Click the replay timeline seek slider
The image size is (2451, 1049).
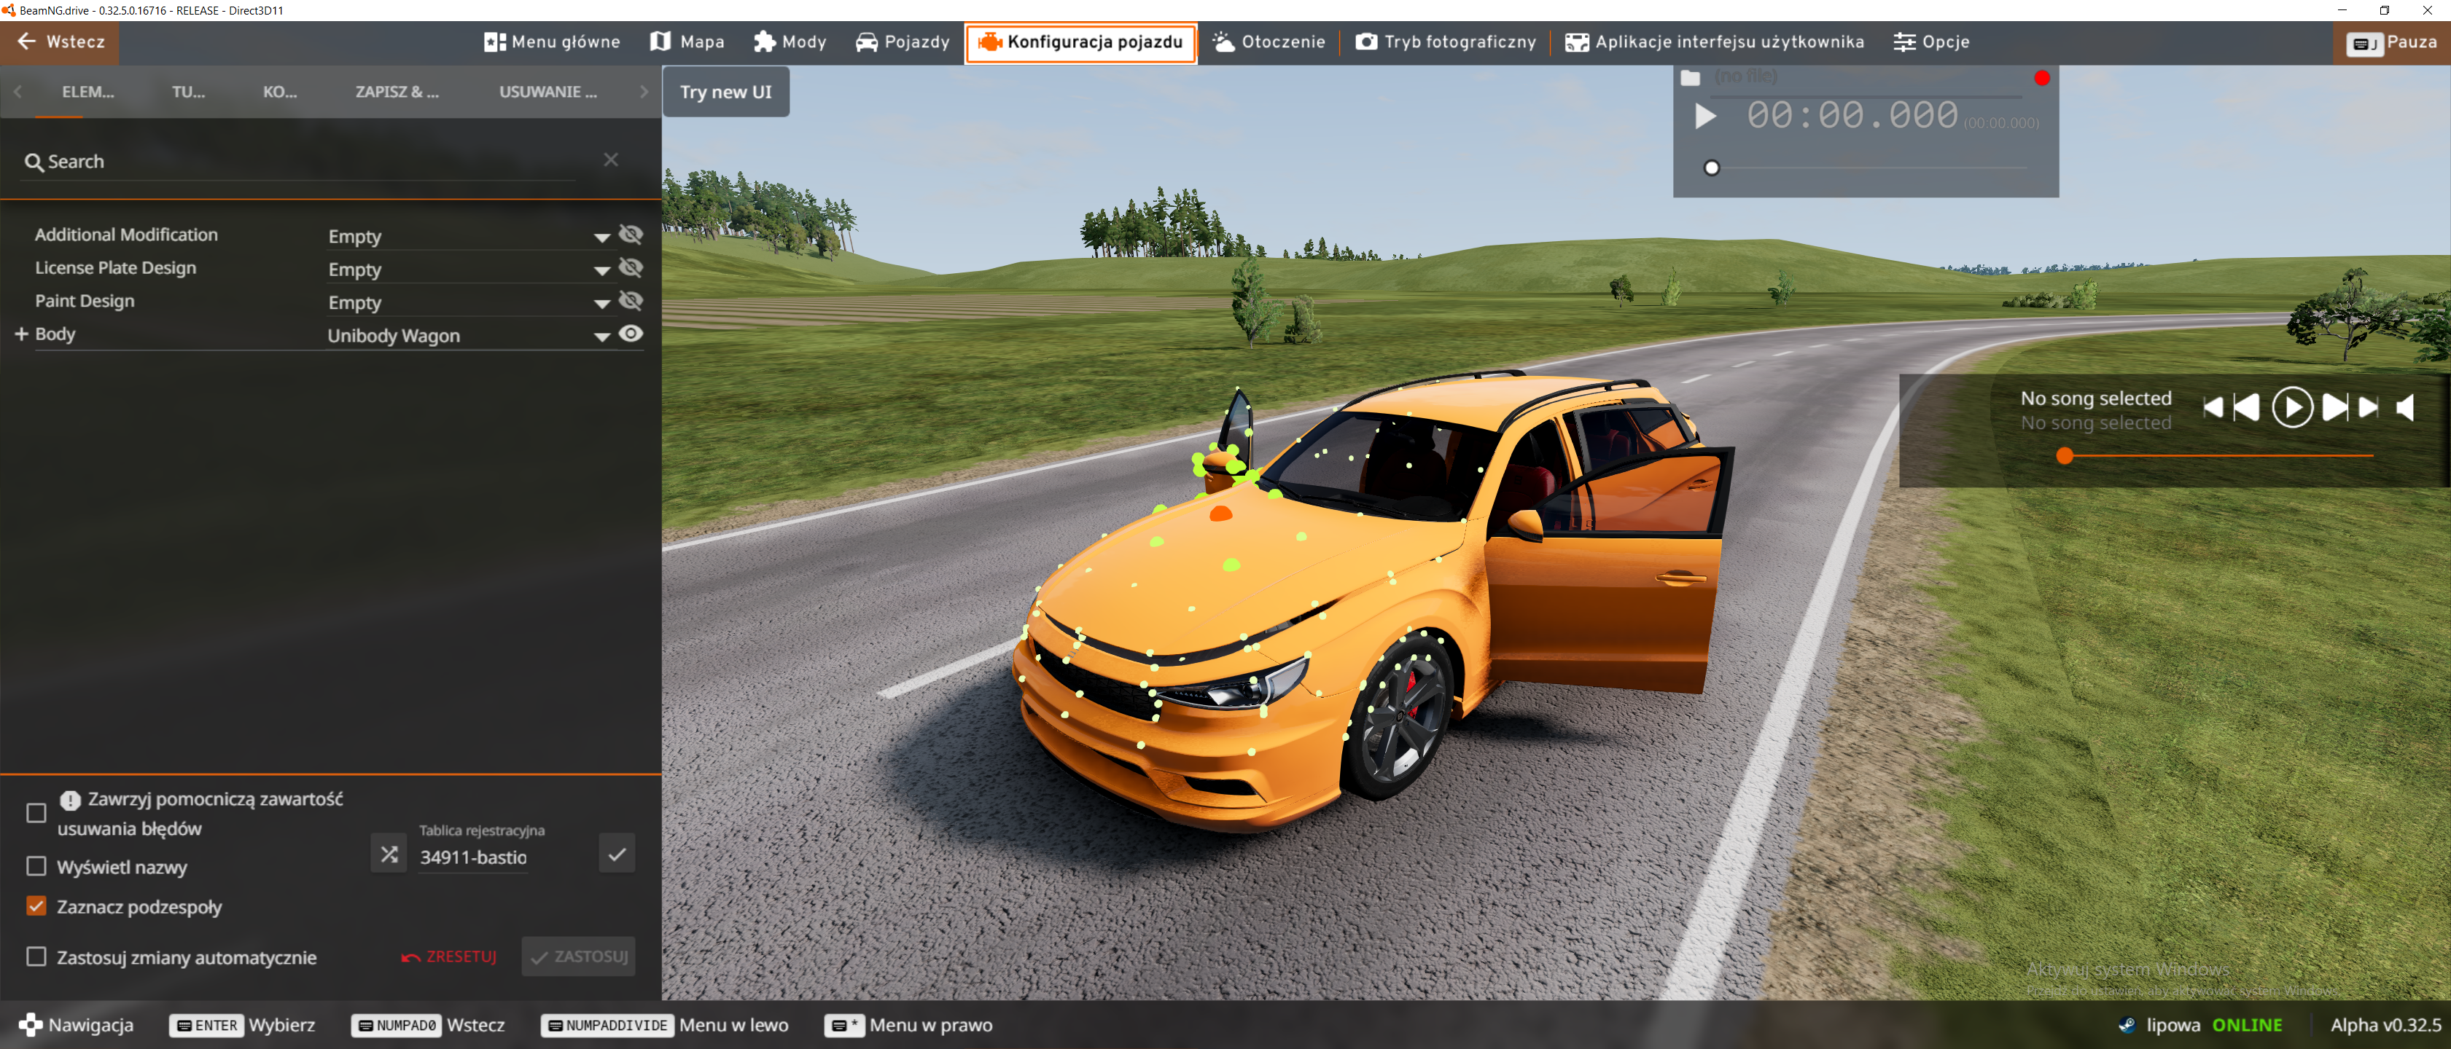click(1865, 168)
